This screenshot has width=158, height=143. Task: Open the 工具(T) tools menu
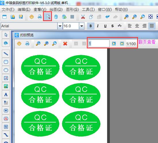click(88, 9)
